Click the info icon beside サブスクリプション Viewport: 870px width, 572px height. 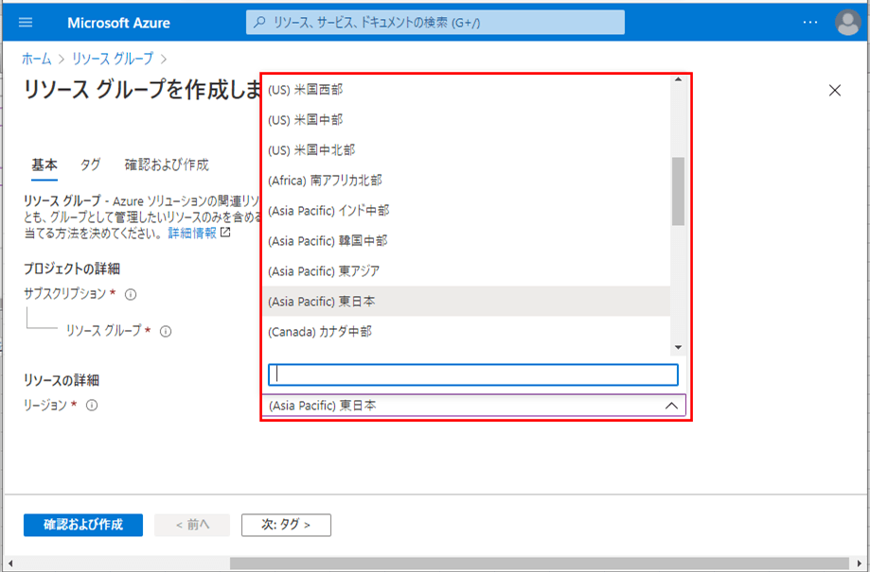(131, 294)
